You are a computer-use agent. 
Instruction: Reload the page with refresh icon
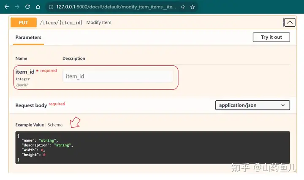(x=27, y=7)
